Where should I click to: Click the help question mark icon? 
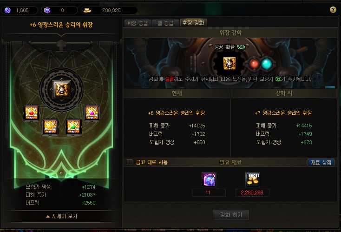pyautogui.click(x=333, y=10)
